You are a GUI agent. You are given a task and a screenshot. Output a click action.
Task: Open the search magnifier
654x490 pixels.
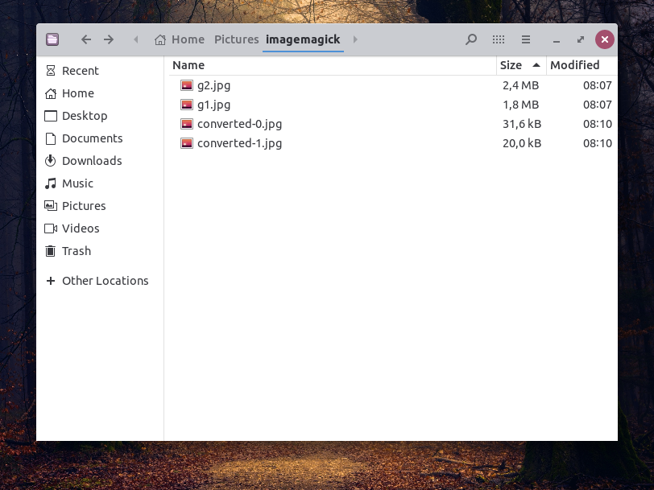471,39
